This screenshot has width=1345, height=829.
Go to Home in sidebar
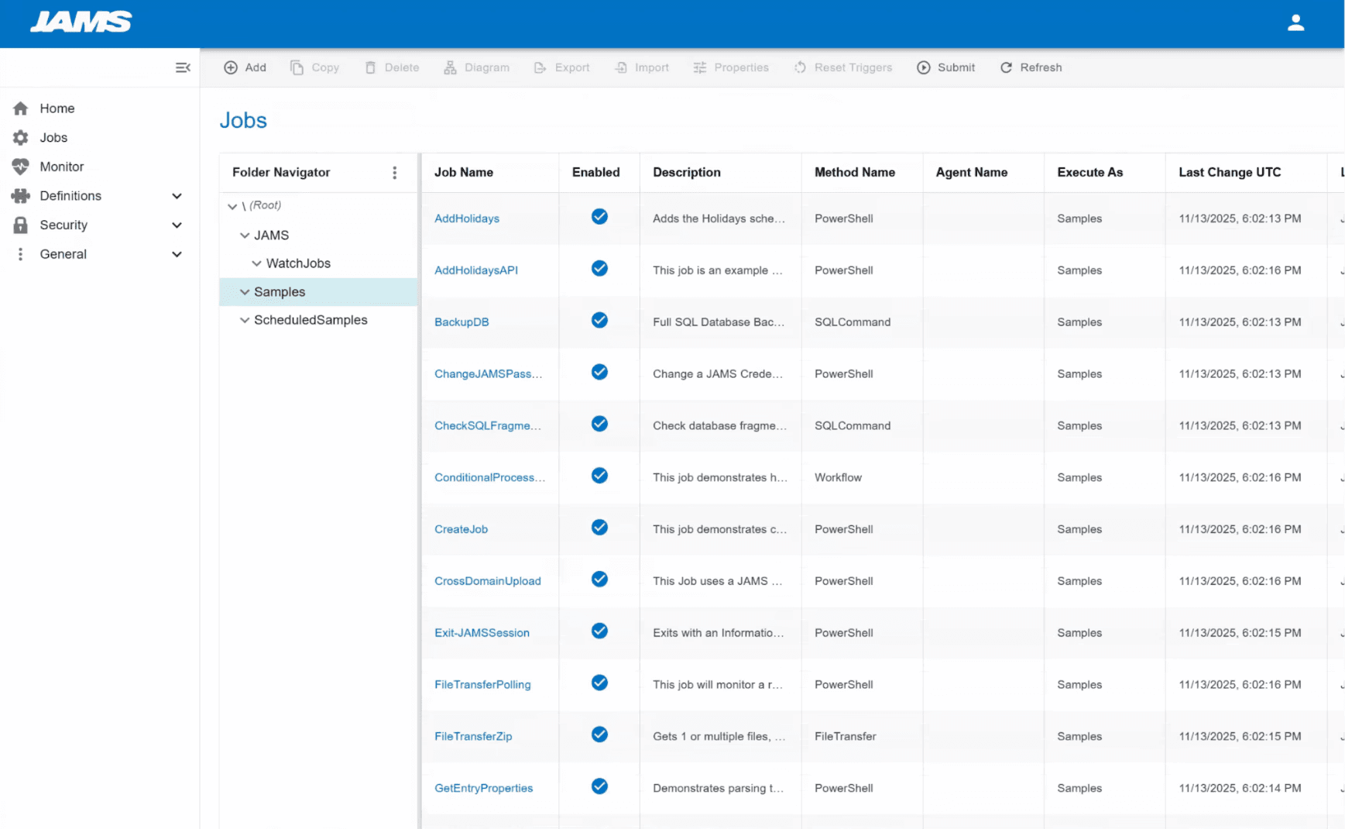click(x=57, y=108)
